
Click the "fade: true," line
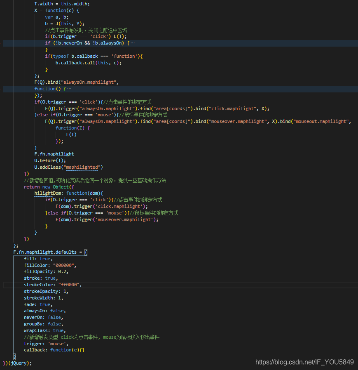(x=38, y=304)
